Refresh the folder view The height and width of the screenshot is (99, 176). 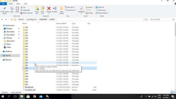coord(147,20)
